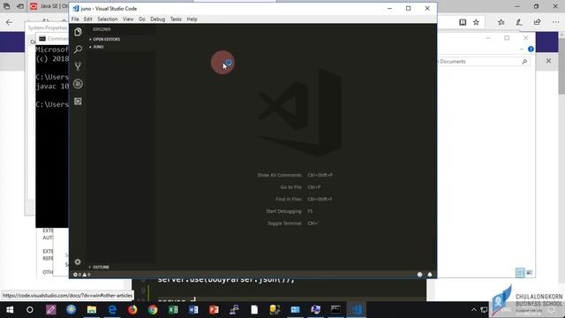Open the Source Control view in VS Code

(78, 66)
